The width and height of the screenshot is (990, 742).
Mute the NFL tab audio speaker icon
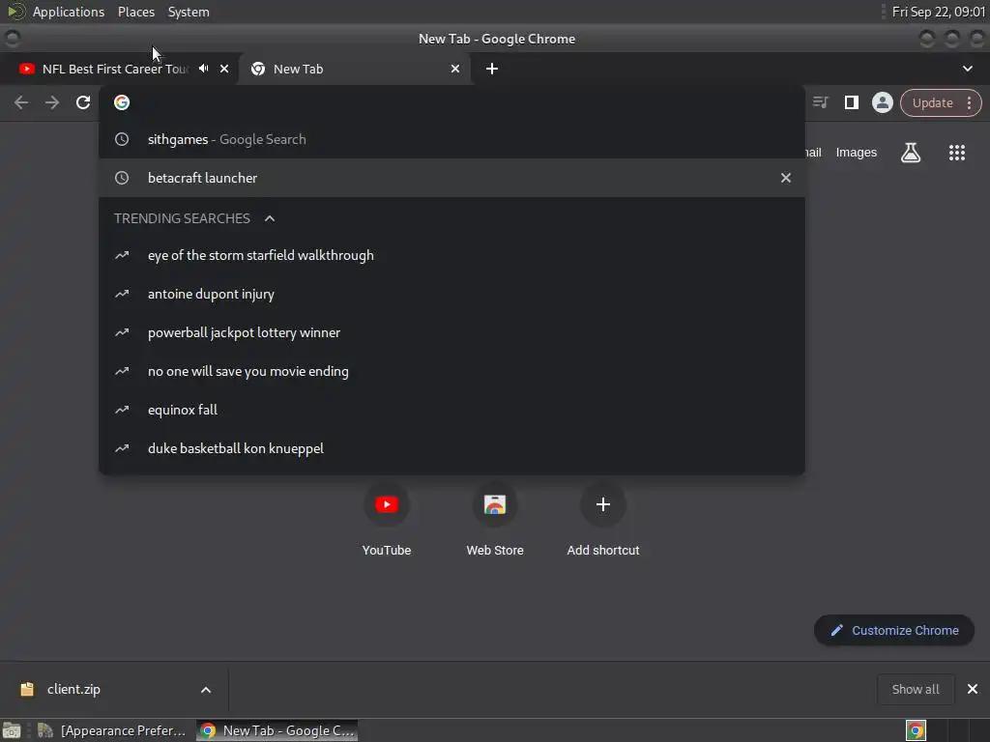pos(203,69)
